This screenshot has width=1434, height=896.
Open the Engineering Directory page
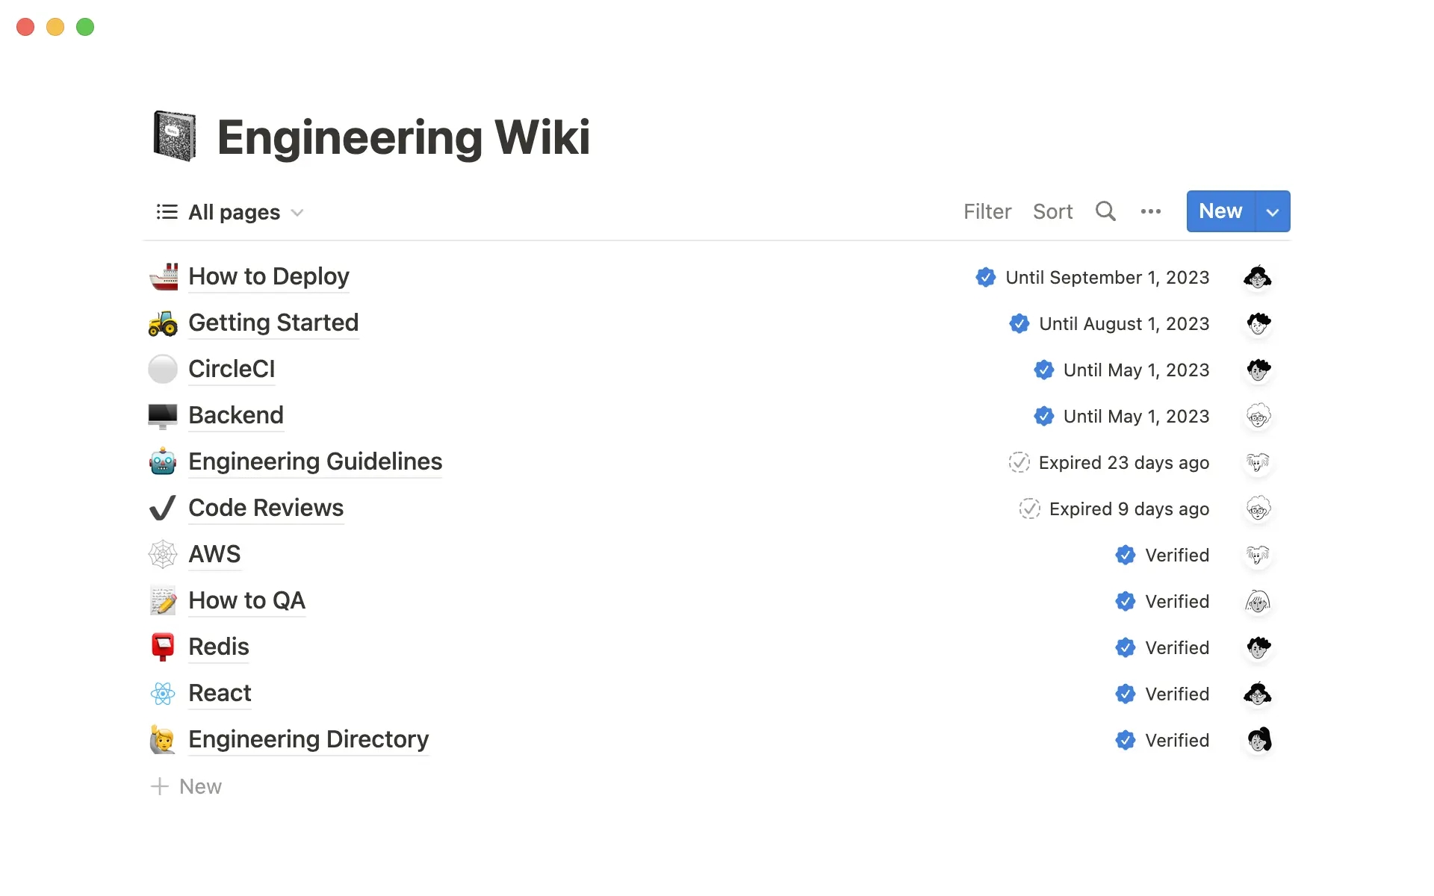point(308,739)
